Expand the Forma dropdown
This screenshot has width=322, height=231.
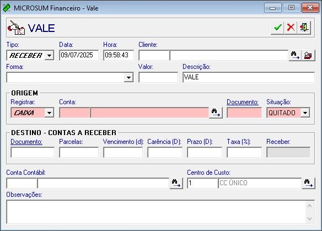pyautogui.click(x=128, y=77)
